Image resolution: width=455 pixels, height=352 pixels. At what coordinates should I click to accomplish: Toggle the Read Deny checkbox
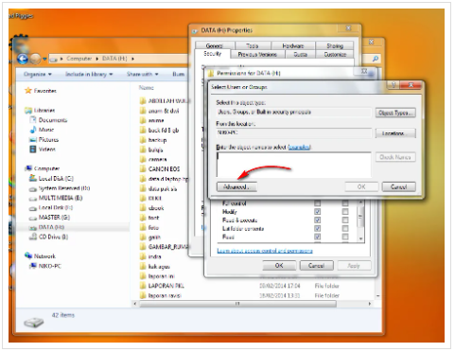click(x=345, y=237)
